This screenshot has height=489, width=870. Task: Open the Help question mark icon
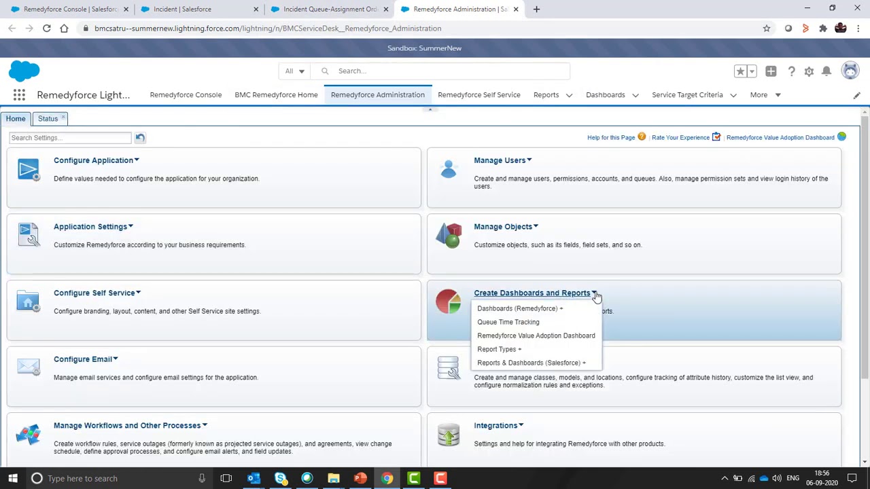tap(791, 71)
